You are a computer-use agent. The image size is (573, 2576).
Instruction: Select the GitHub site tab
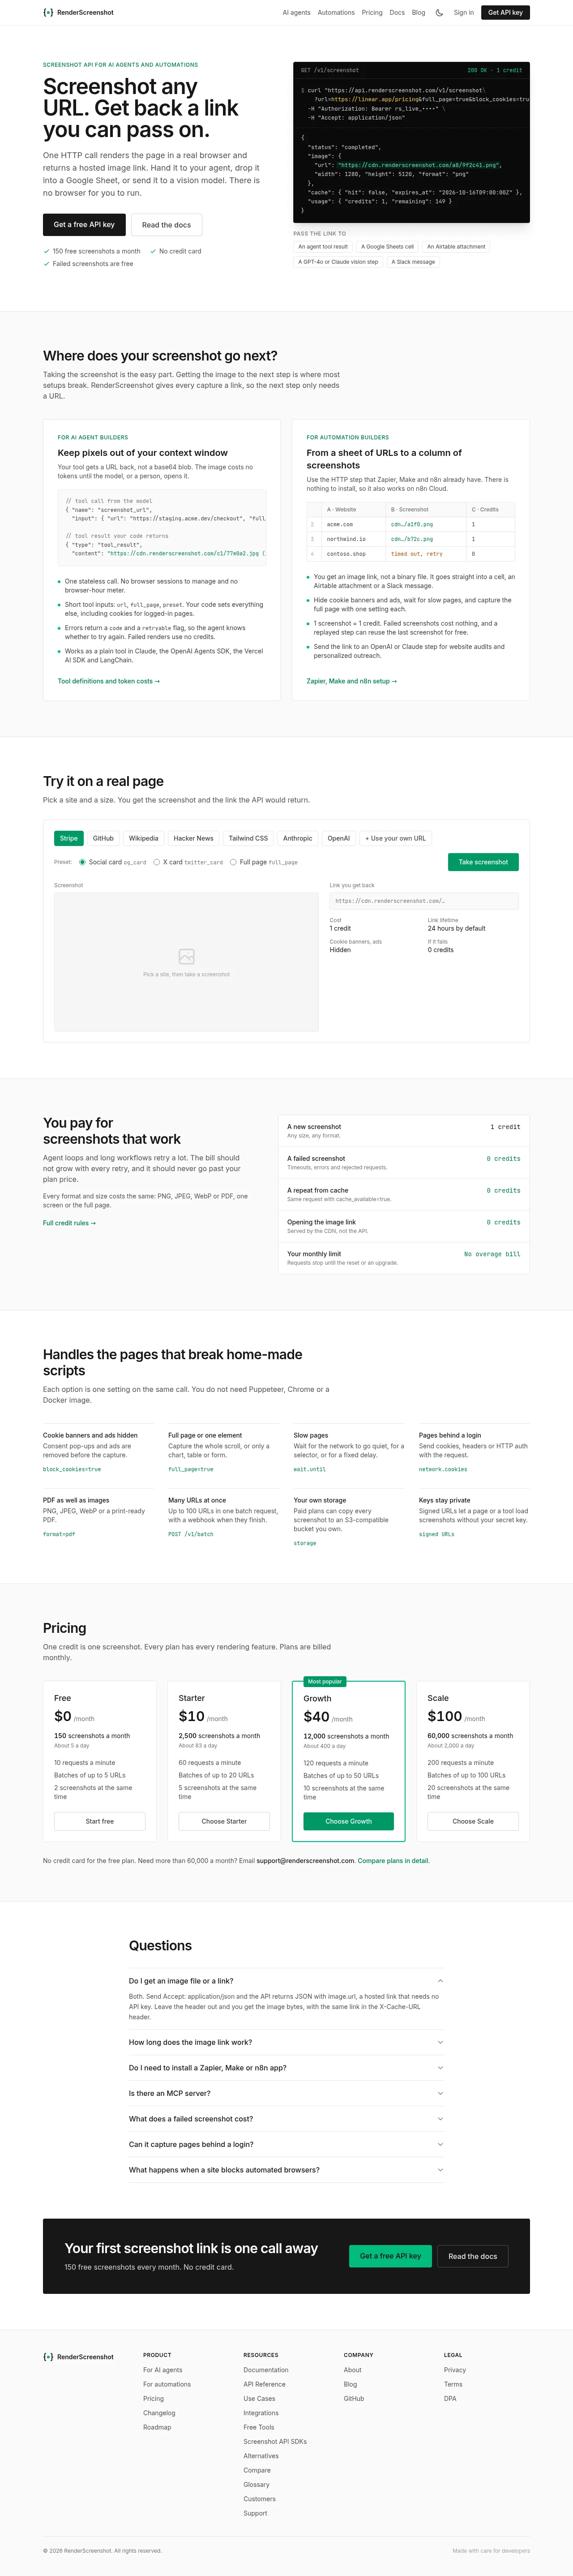tap(103, 838)
